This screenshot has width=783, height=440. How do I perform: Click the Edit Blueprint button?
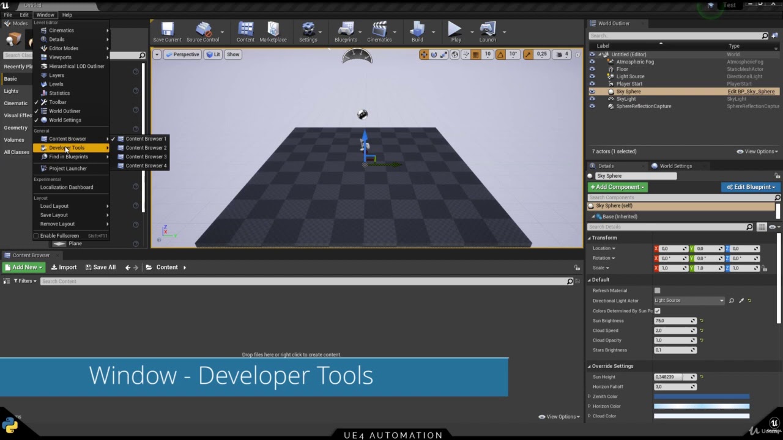click(x=751, y=187)
